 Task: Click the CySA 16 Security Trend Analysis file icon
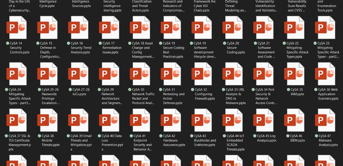[78, 27]
